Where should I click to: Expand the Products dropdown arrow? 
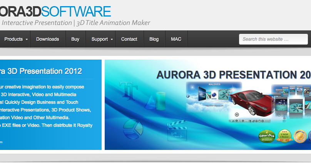pos(27,40)
